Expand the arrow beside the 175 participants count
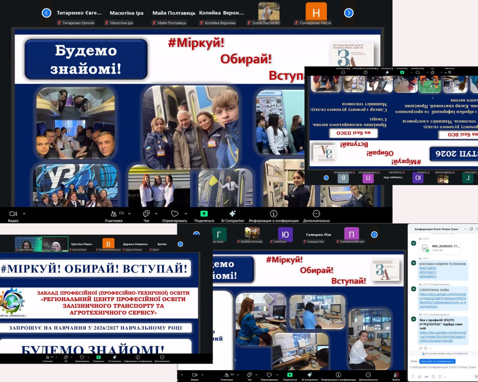478x382 pixels. click(x=130, y=214)
